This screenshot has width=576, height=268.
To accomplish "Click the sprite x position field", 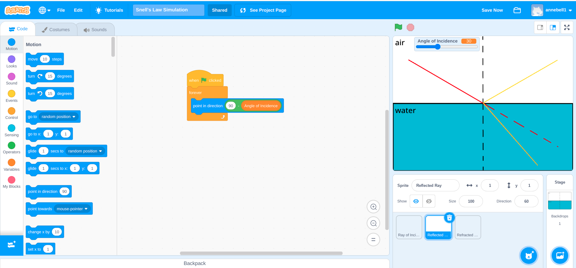I will point(490,185).
